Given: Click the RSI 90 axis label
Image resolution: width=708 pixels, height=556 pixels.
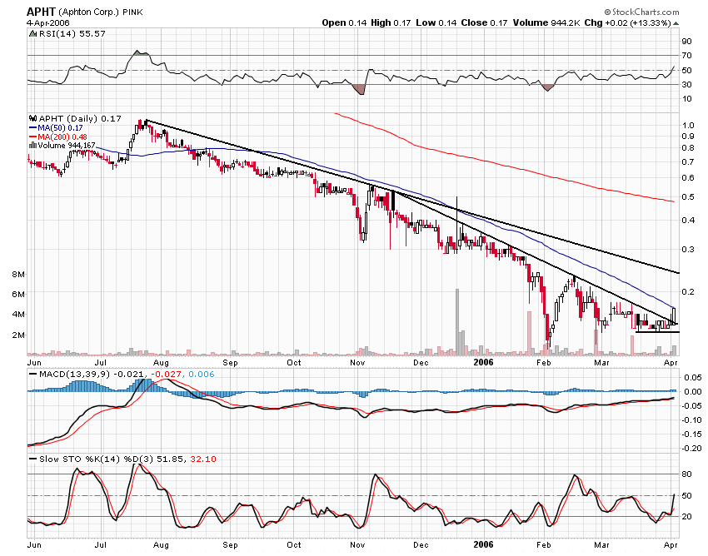Looking at the screenshot, I should pos(687,42).
